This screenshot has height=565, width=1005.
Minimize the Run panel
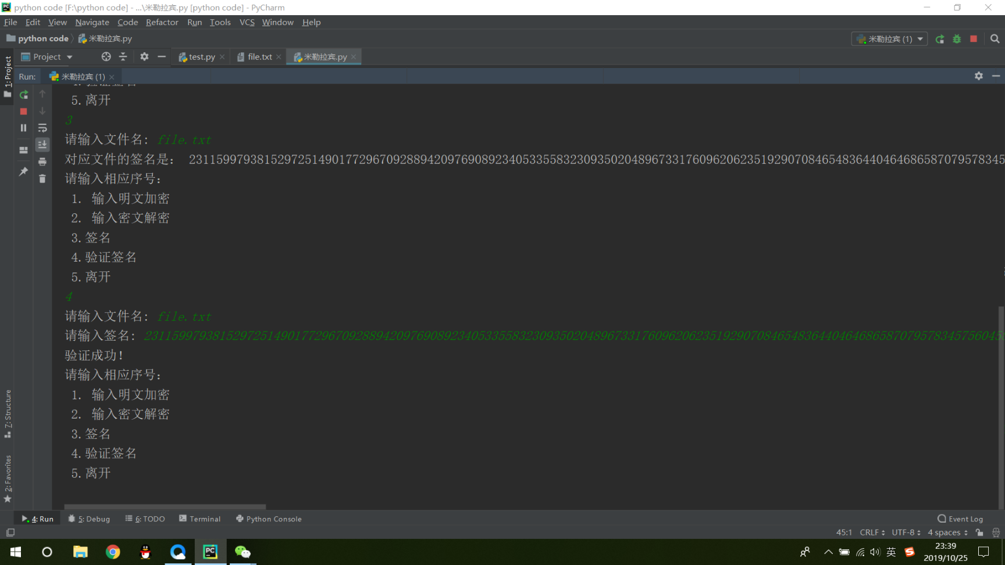pyautogui.click(x=996, y=76)
